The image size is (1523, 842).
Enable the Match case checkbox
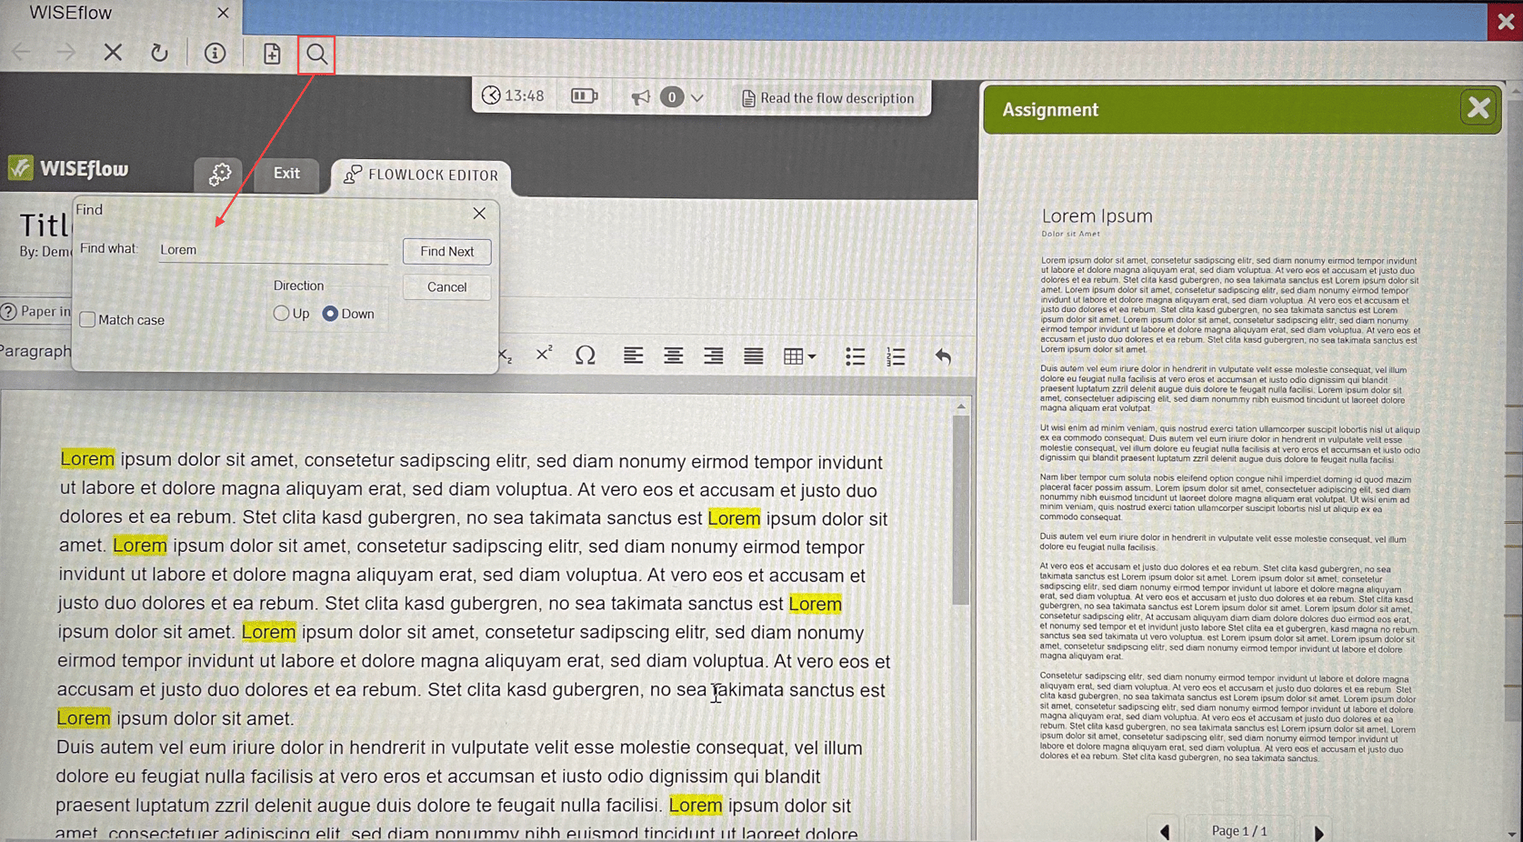coord(87,319)
